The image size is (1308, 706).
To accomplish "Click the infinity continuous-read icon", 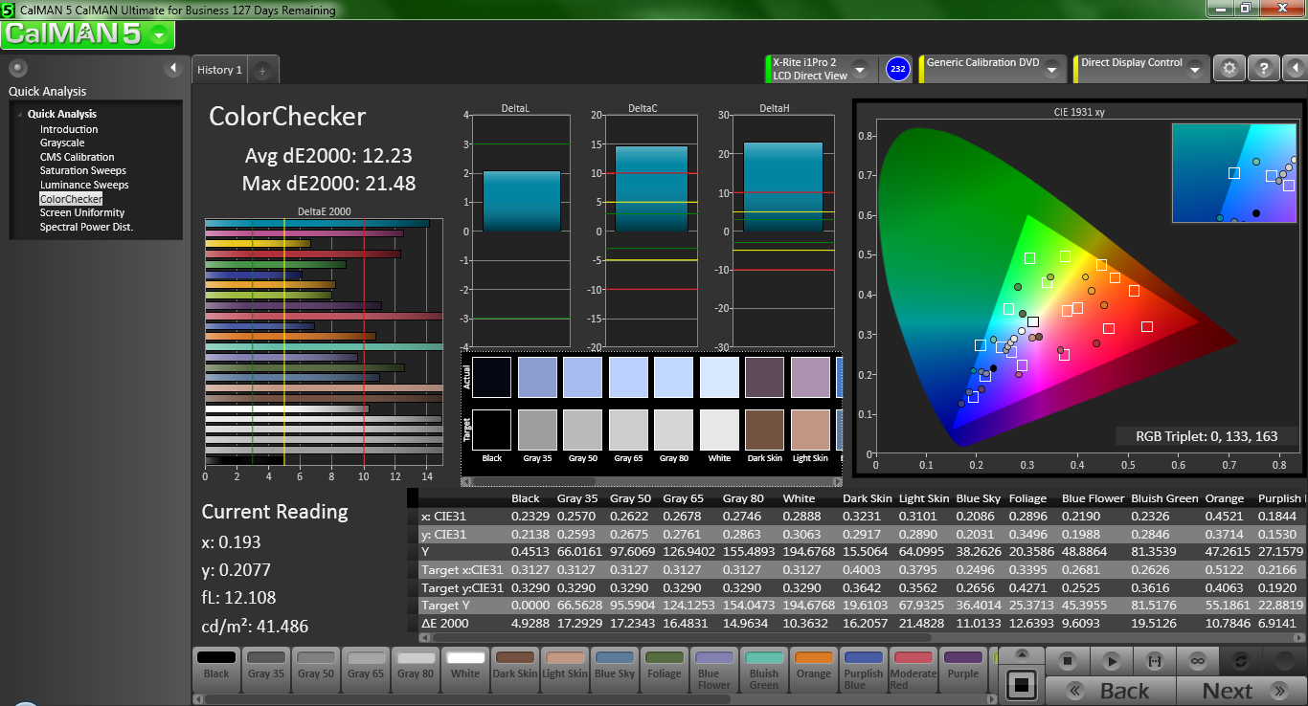I will pos(1197,661).
